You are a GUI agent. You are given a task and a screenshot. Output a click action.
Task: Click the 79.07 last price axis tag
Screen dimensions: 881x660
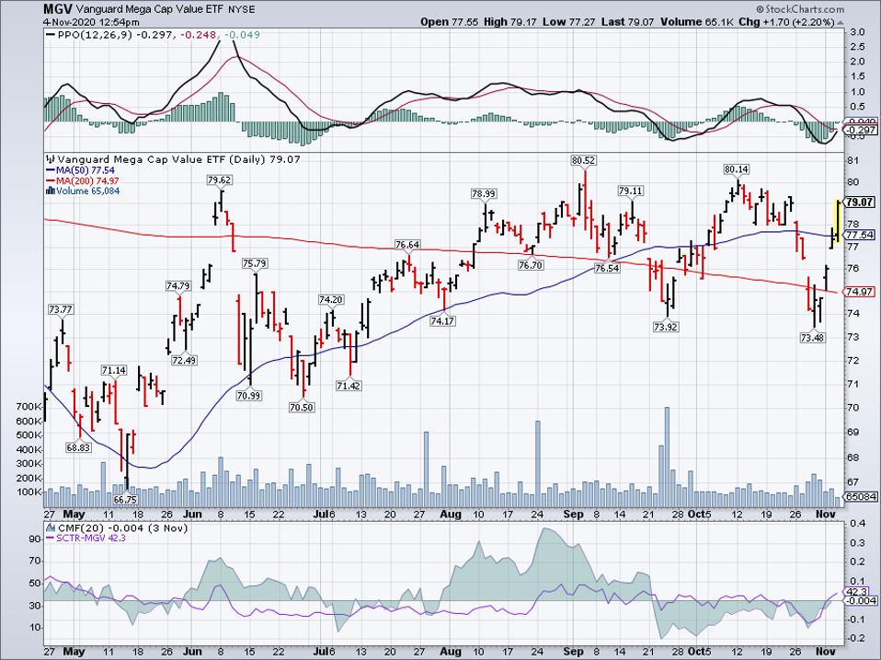click(860, 202)
